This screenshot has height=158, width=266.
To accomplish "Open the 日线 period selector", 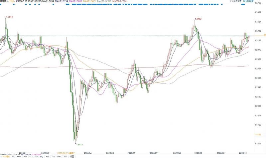I will pyautogui.click(x=12, y=1).
